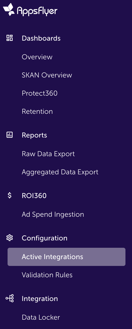The width and height of the screenshot is (132, 329).
Task: Click the Configuration gear icon
Action: click(x=10, y=238)
